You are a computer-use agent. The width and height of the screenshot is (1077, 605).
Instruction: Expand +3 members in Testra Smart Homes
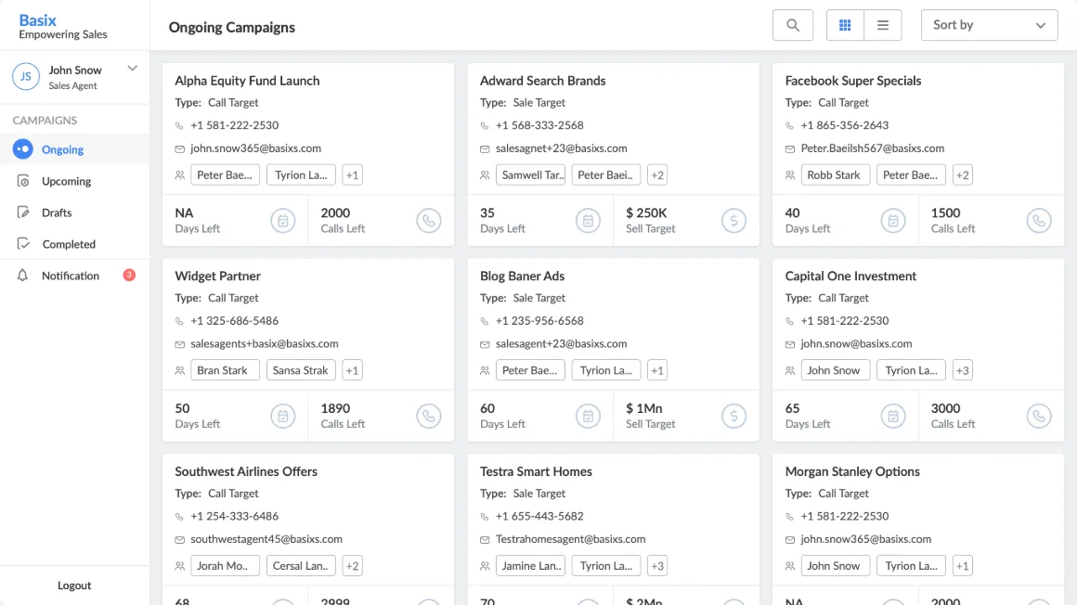click(x=657, y=565)
